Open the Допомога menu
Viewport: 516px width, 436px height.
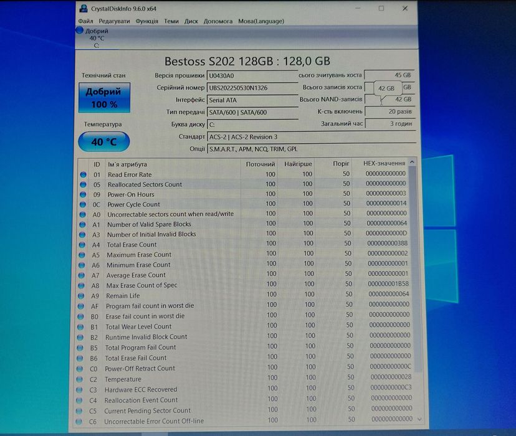coord(218,21)
